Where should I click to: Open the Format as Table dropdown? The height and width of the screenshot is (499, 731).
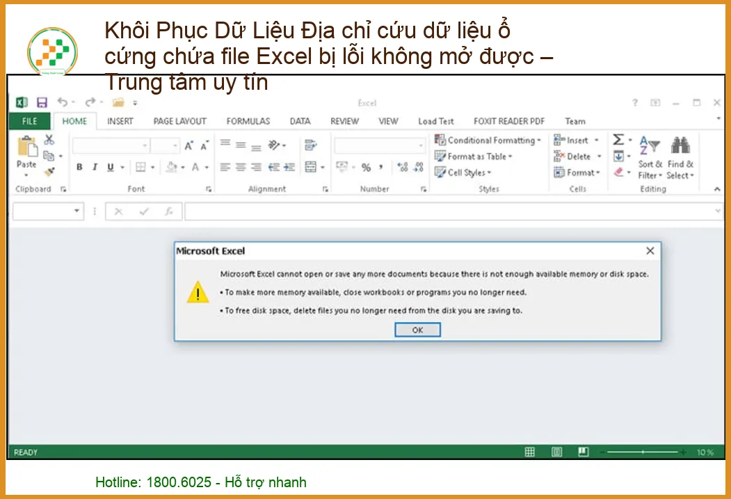473,157
